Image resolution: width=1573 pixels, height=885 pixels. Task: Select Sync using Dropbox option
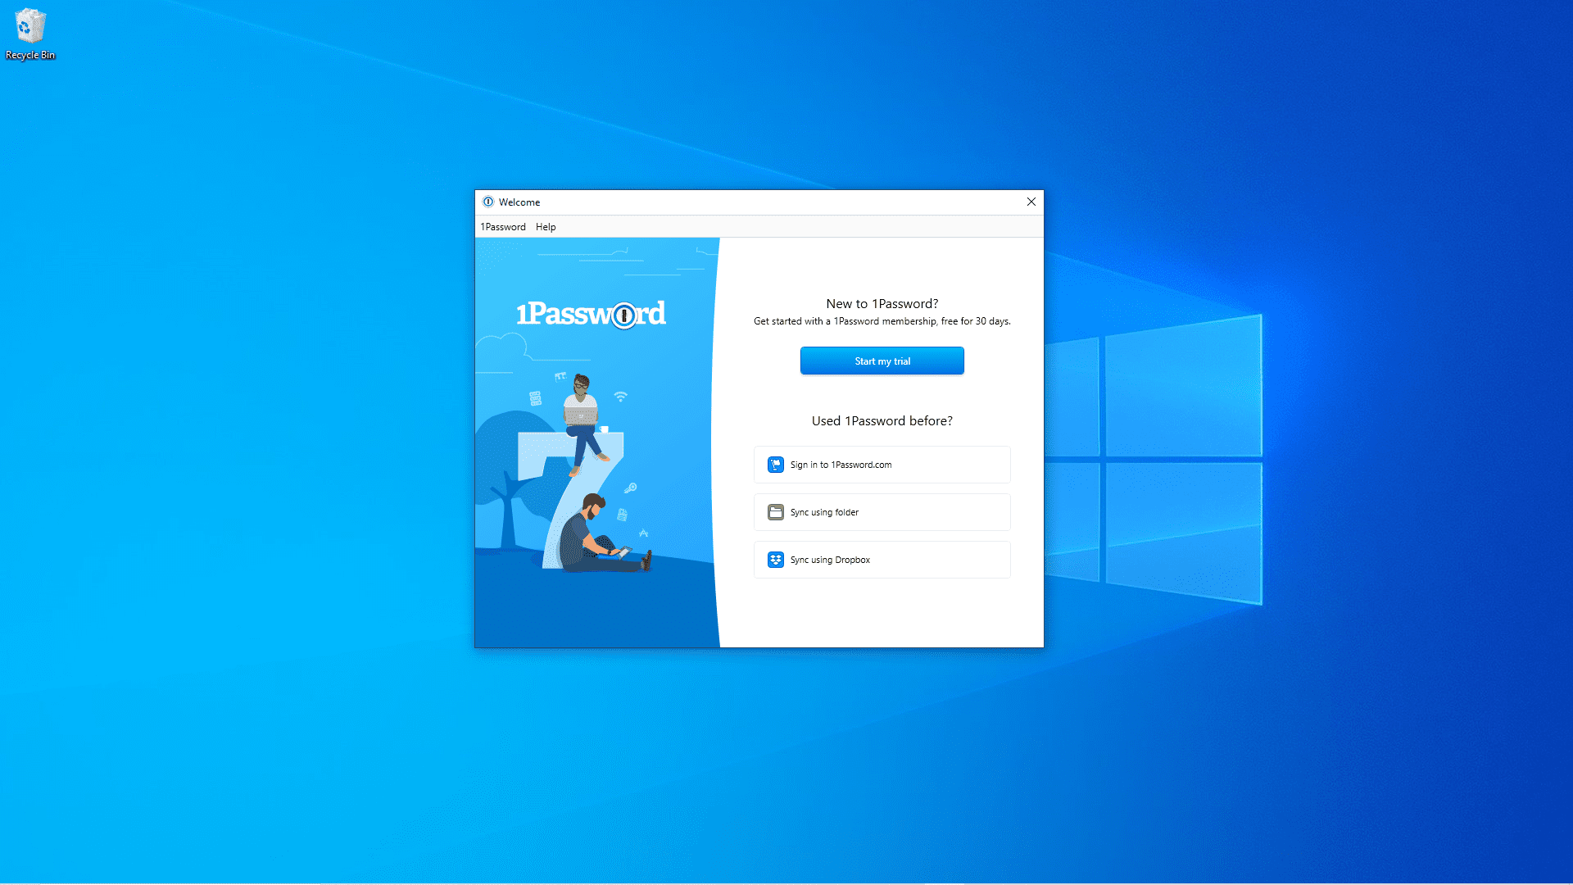(x=882, y=560)
